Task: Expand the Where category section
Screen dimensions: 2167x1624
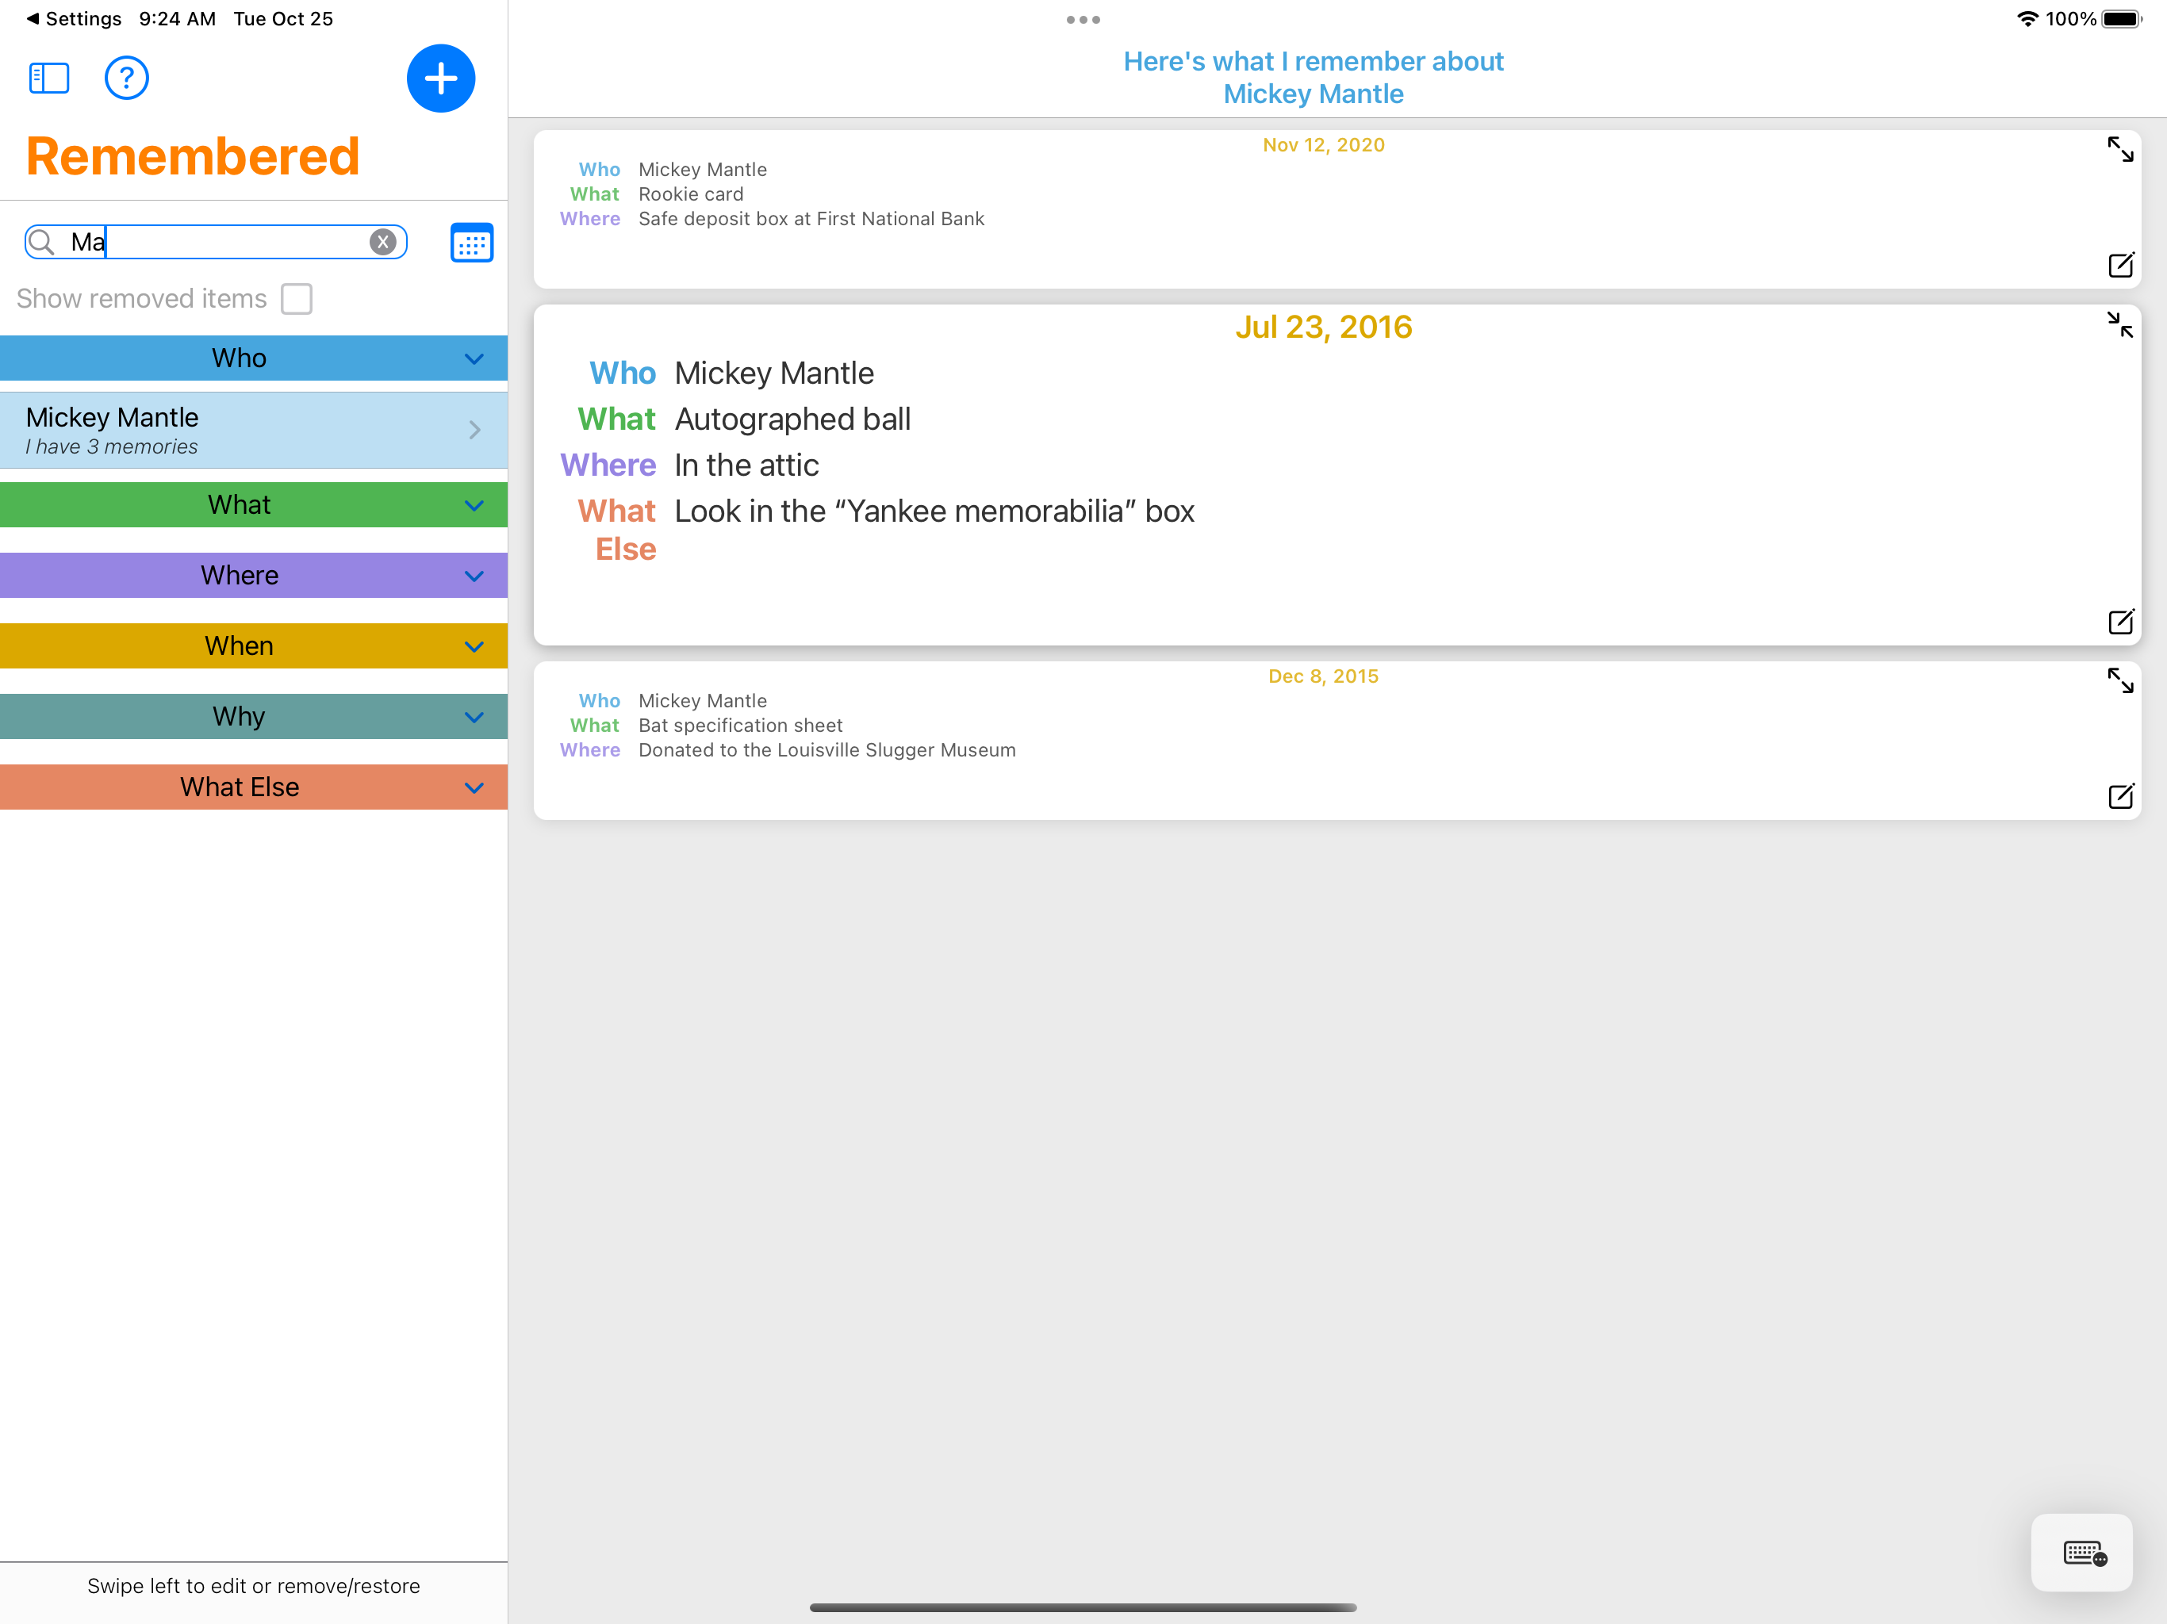Action: [474, 576]
